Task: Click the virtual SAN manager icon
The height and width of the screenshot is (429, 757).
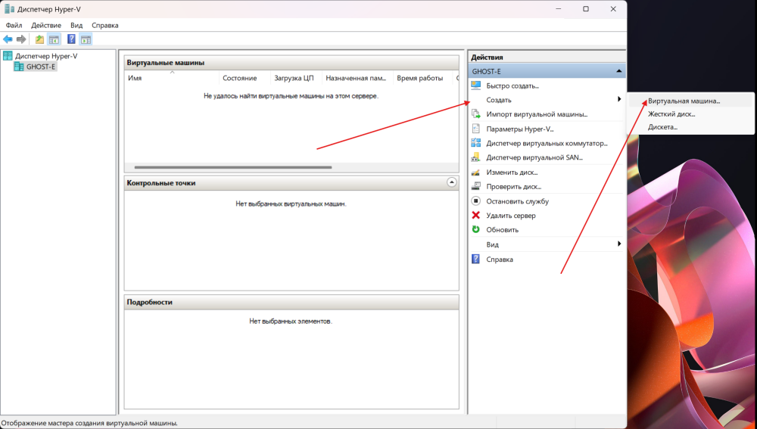Action: pos(476,157)
